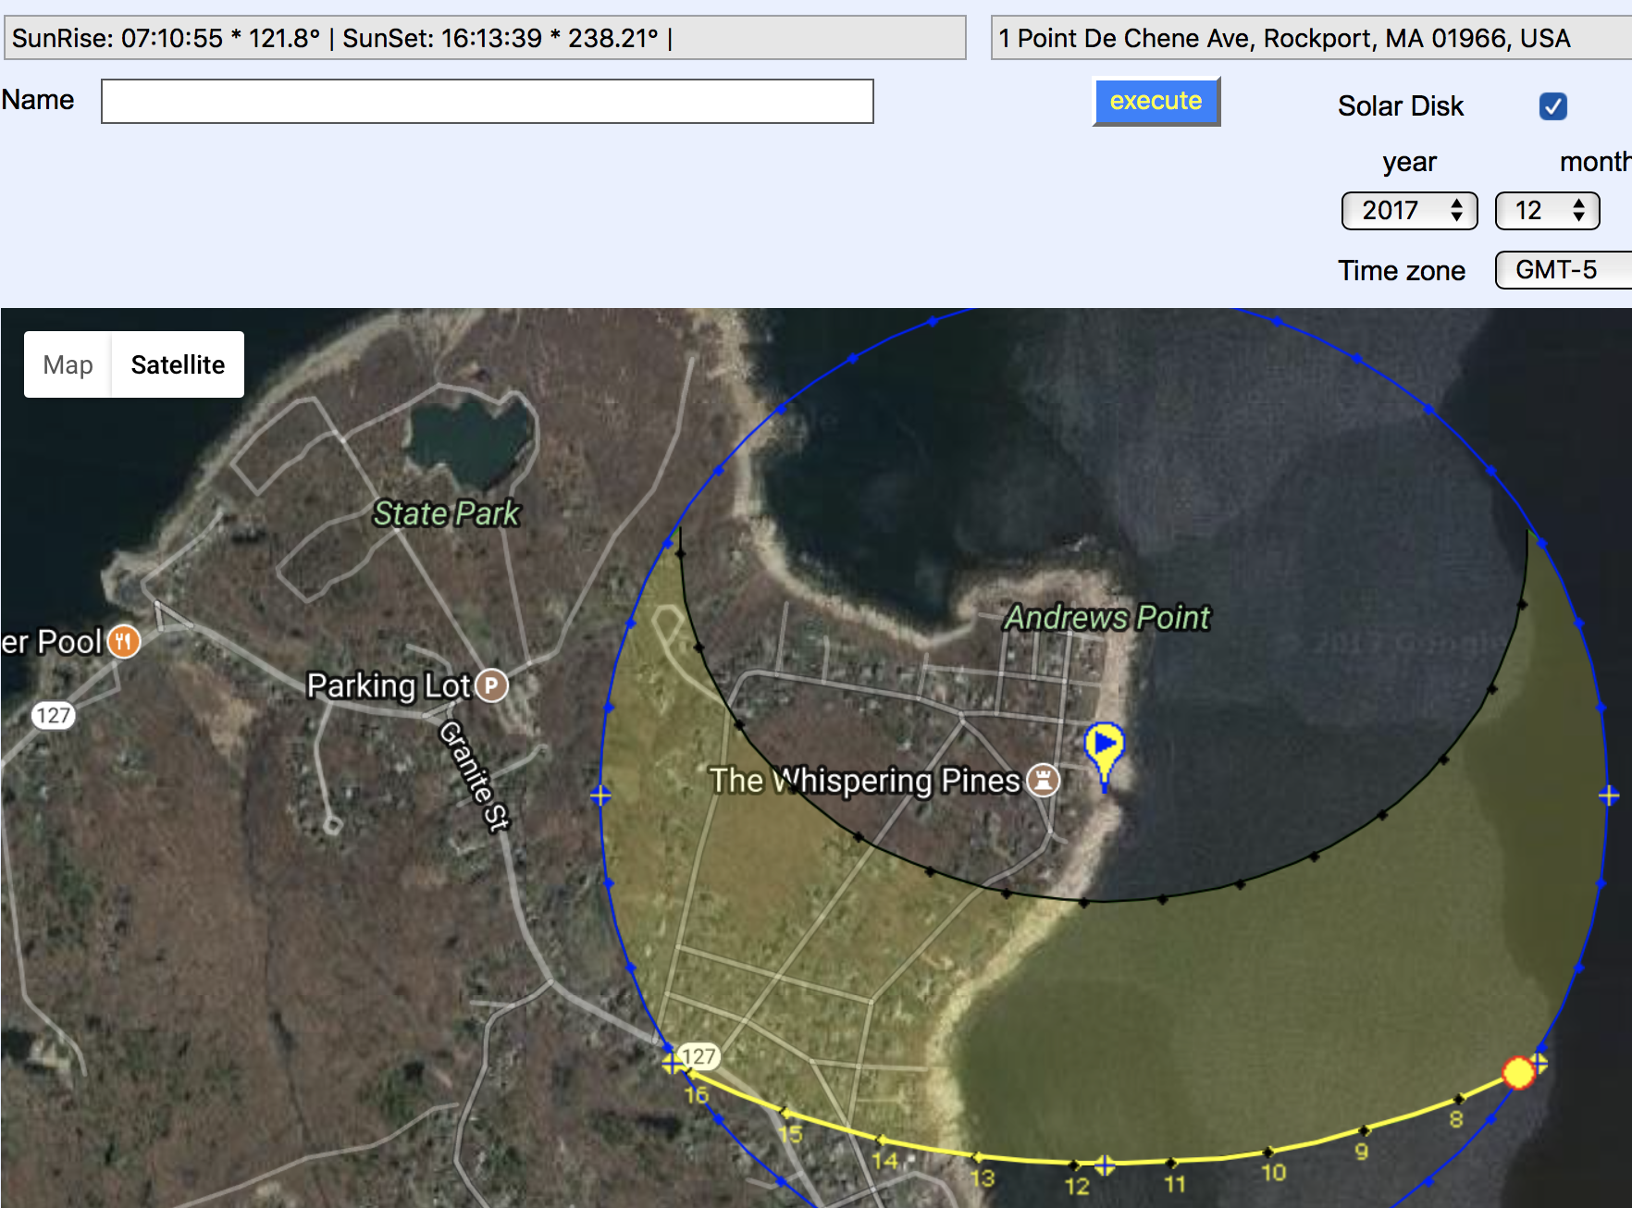Image resolution: width=1632 pixels, height=1208 pixels.
Task: Click The Whispering Pines landmark icon
Action: tap(1044, 780)
